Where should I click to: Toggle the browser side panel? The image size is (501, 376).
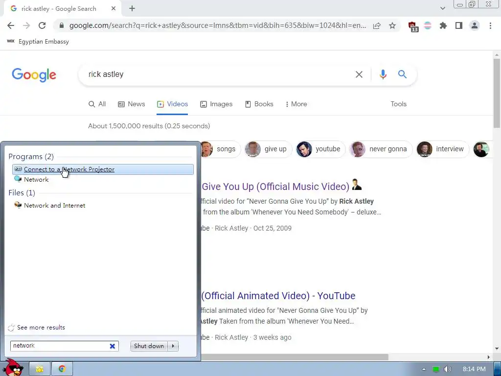459,25
